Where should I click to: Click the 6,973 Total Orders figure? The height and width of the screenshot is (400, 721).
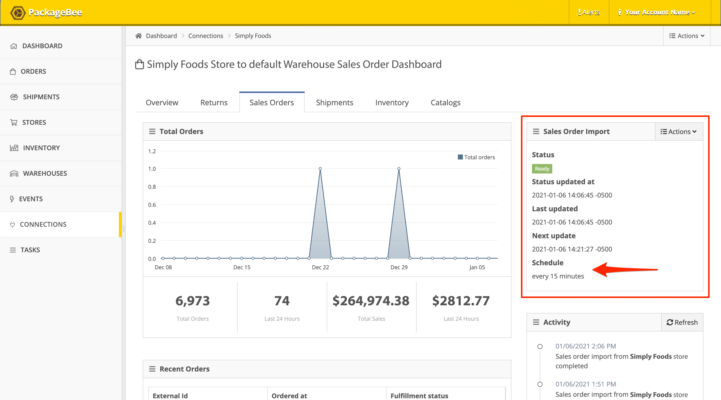pos(193,301)
